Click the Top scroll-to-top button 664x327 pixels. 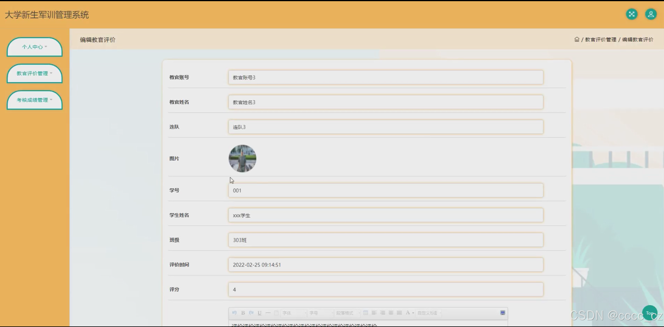[x=649, y=313]
